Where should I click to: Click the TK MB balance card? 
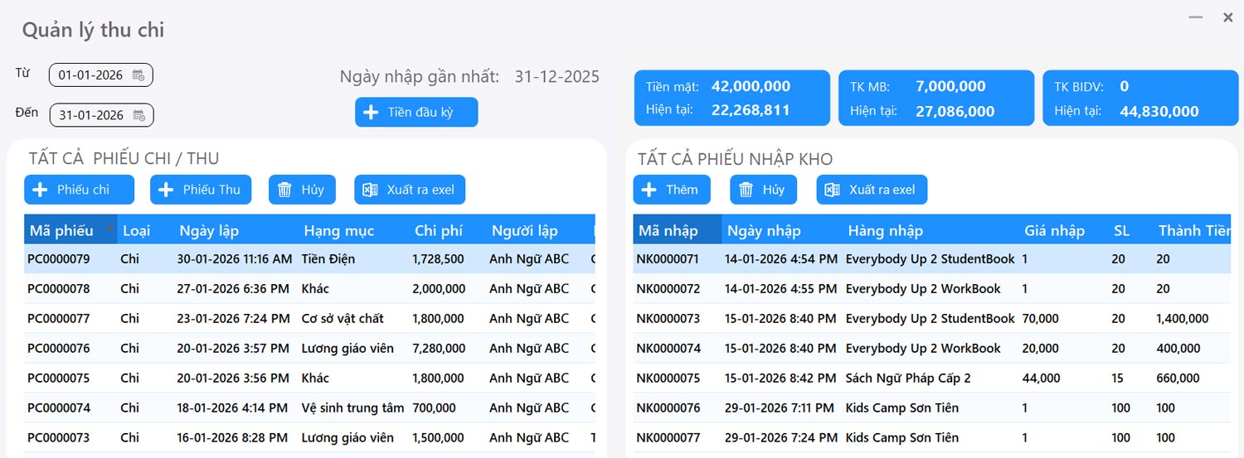[935, 98]
